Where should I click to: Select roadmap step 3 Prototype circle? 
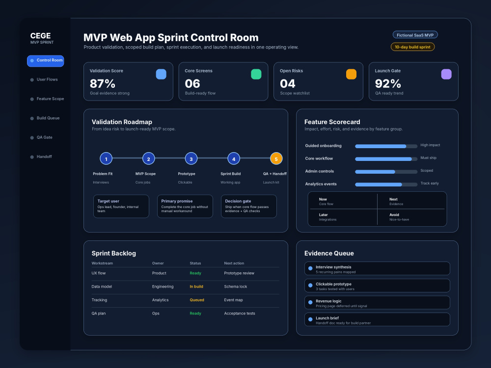pyautogui.click(x=191, y=158)
